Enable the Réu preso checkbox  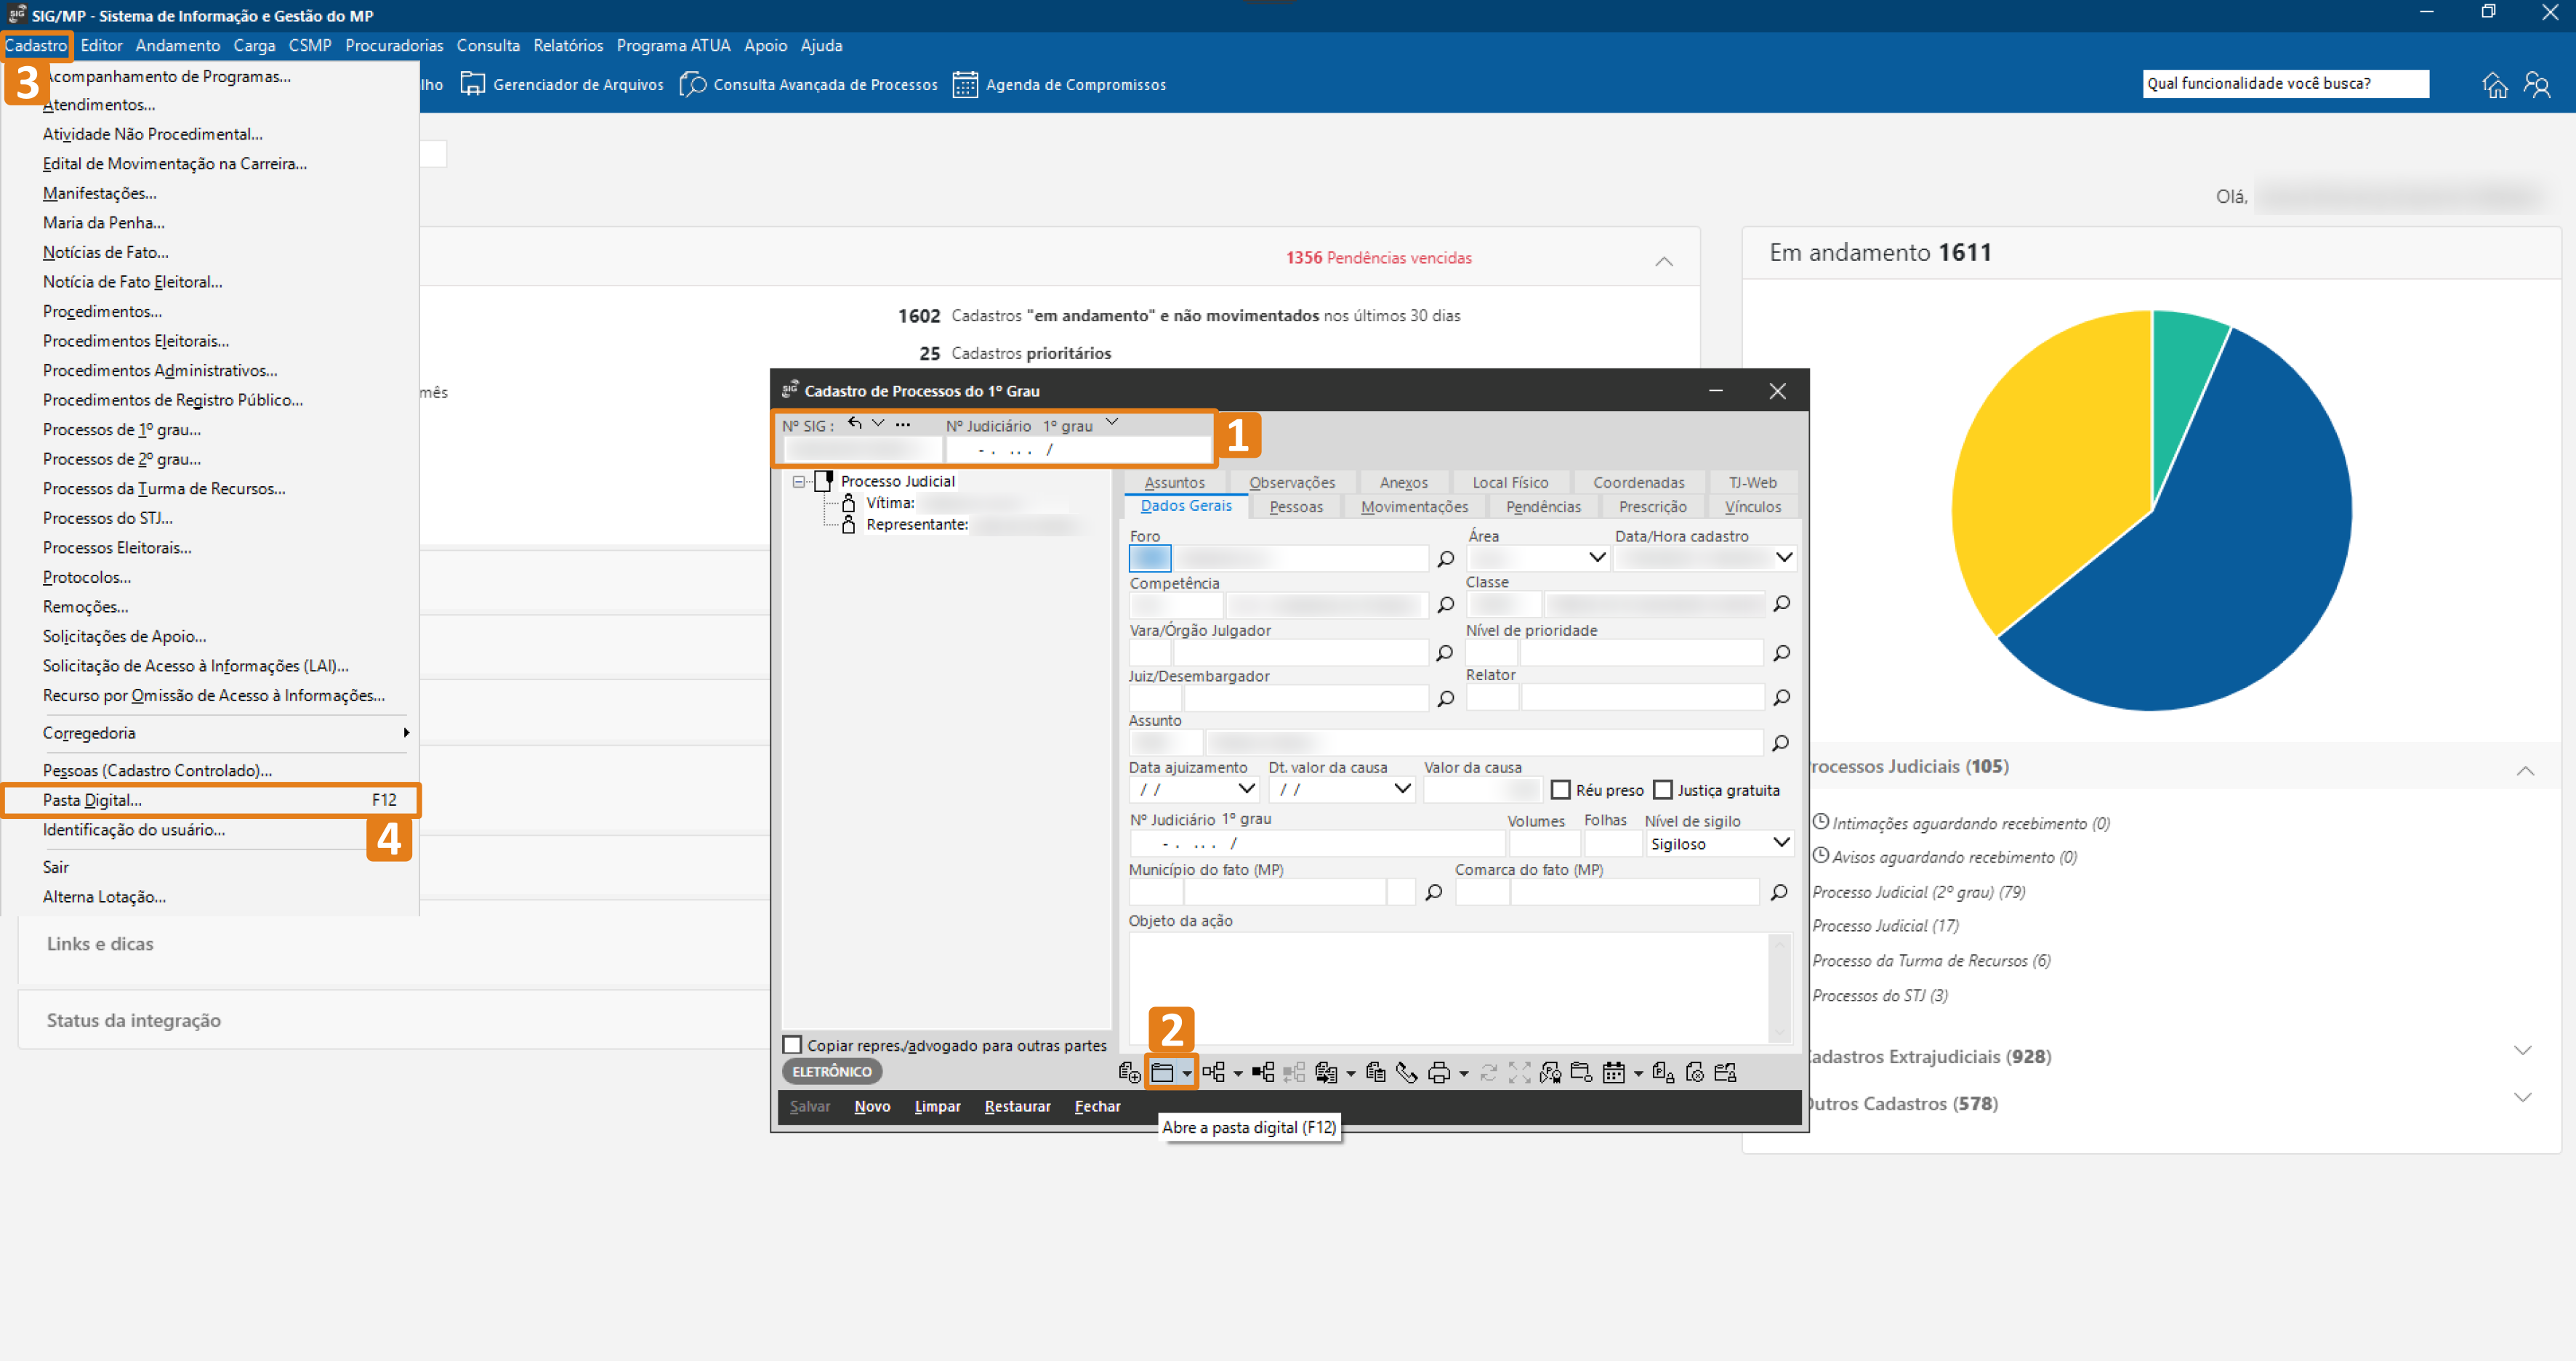(x=1560, y=790)
